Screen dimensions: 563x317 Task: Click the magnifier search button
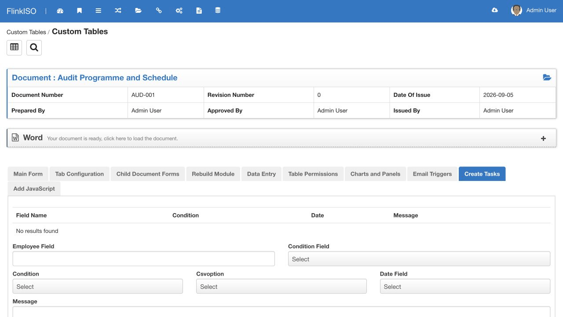point(34,48)
